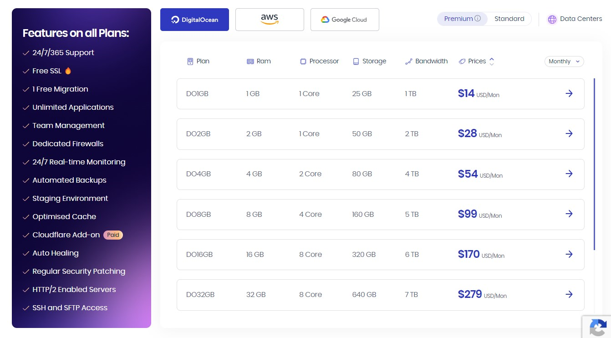Open the Monthly billing dropdown

(x=564, y=61)
